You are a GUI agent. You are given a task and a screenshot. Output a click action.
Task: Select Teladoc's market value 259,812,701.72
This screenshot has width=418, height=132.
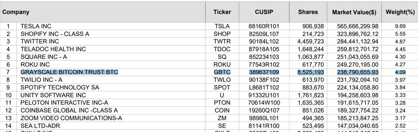pyautogui.click(x=358, y=49)
